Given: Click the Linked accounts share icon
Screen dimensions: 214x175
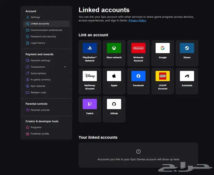Looking at the screenshot, I should (28, 24).
